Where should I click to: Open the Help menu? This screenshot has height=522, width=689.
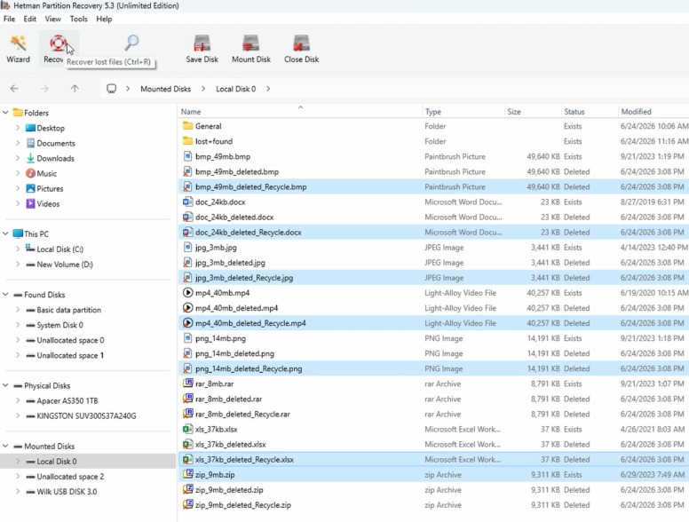tap(104, 19)
